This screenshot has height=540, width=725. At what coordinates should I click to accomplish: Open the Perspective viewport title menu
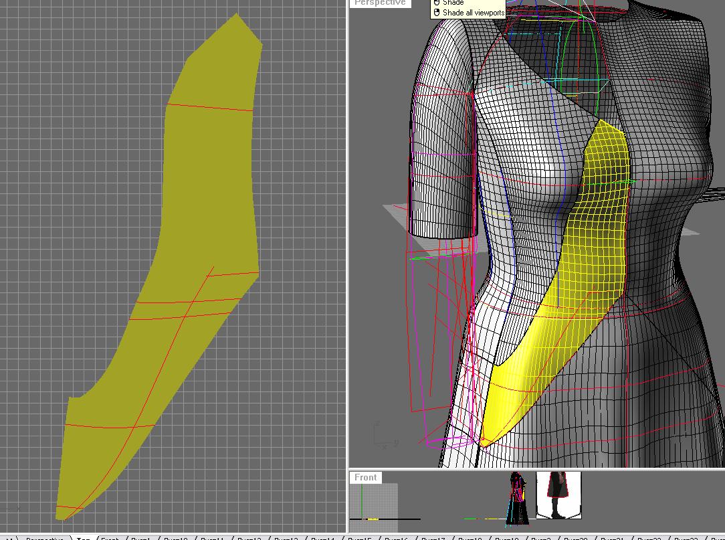click(x=380, y=3)
